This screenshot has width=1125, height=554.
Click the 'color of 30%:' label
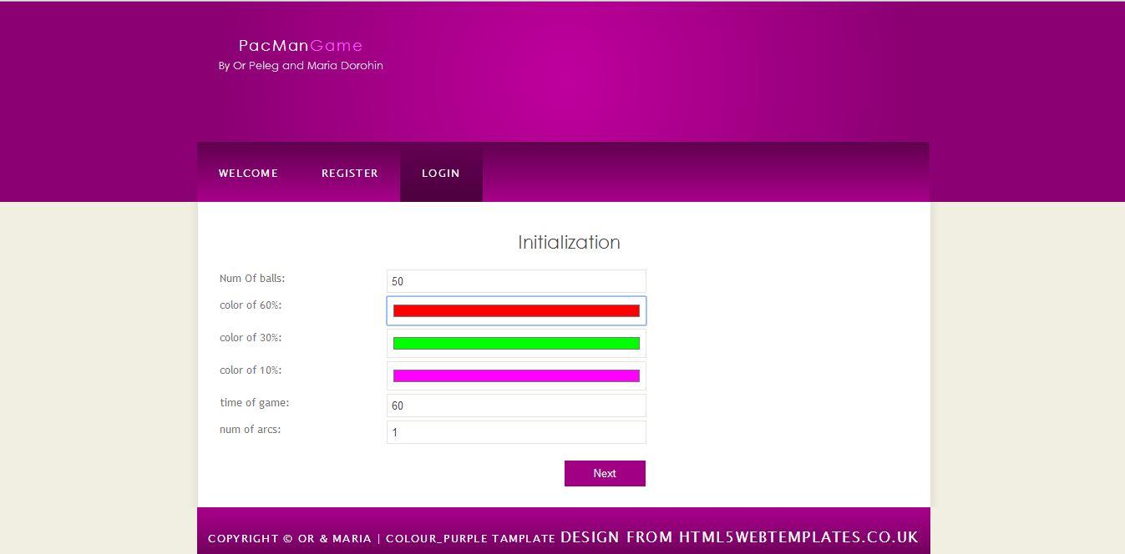point(251,338)
